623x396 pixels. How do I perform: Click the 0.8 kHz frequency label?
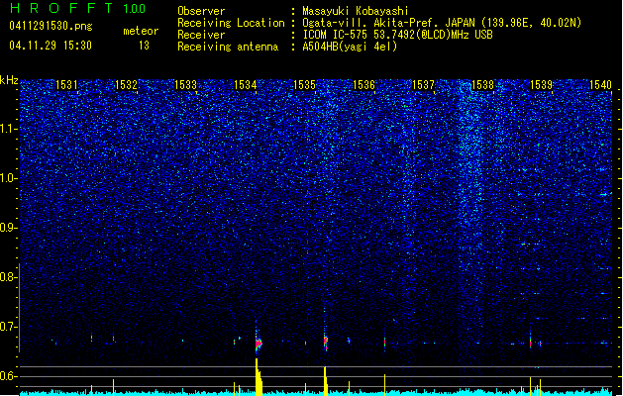pos(8,277)
